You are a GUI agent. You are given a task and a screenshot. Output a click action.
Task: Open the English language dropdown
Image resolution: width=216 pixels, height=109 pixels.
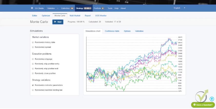click(x=179, y=8)
